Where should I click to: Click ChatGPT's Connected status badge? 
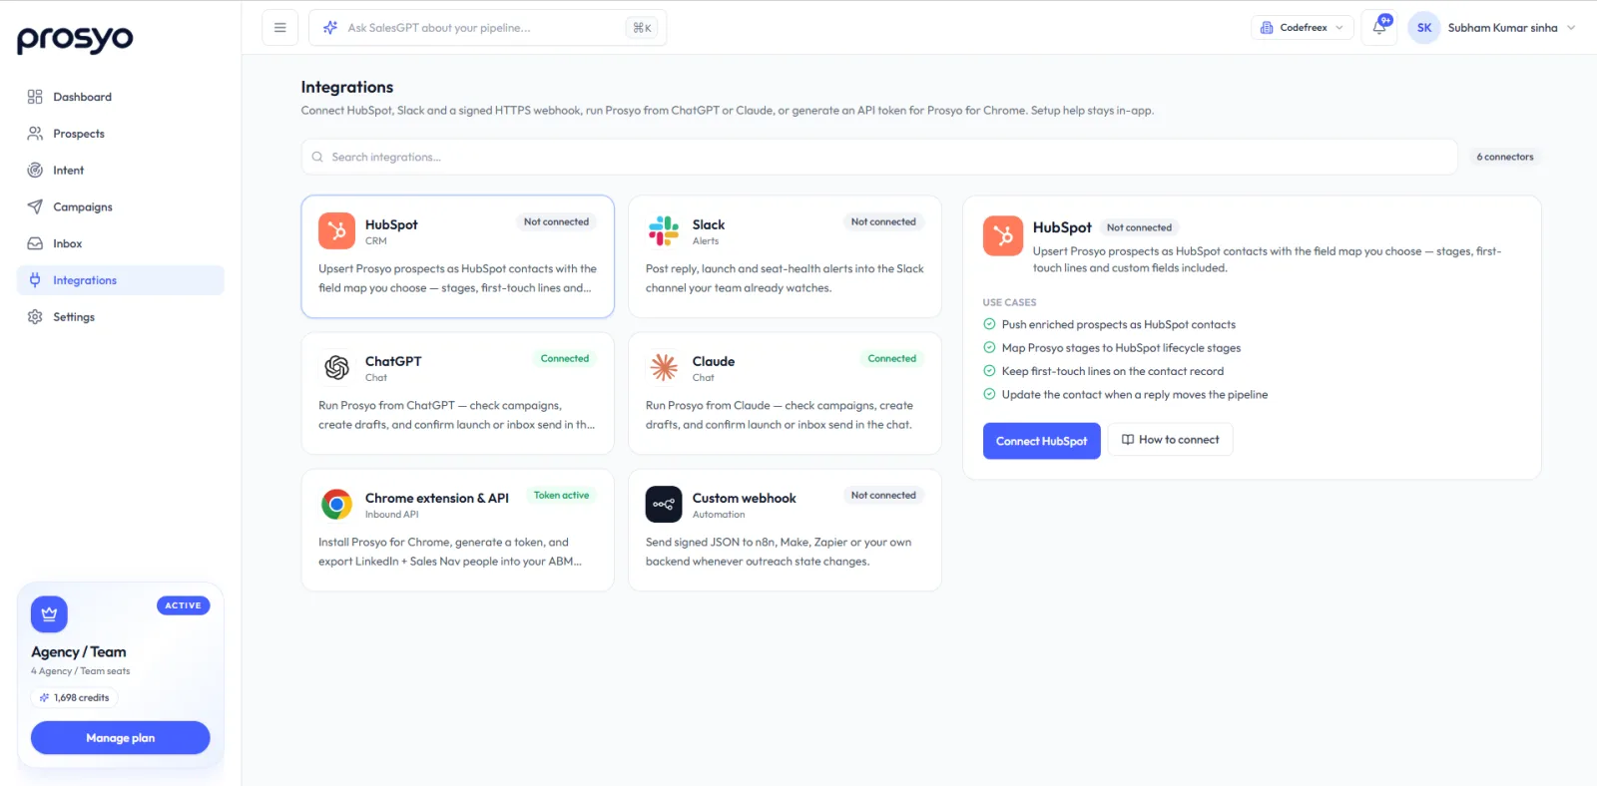(565, 359)
